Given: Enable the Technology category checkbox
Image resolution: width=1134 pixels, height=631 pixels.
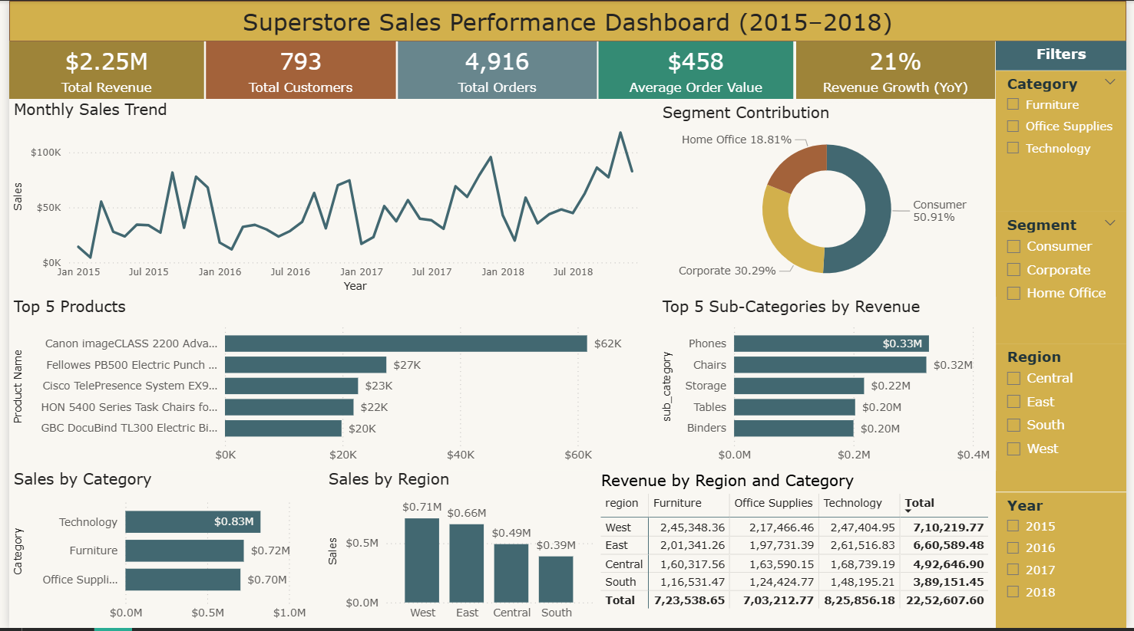Looking at the screenshot, I should 1013,148.
